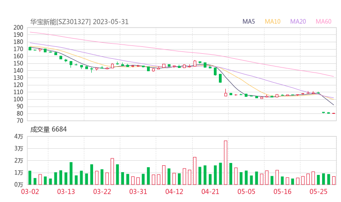Image resolution: width=341 pixels, height=202 pixels.
Task: Click the 200 price axis label
Action: coord(18,28)
